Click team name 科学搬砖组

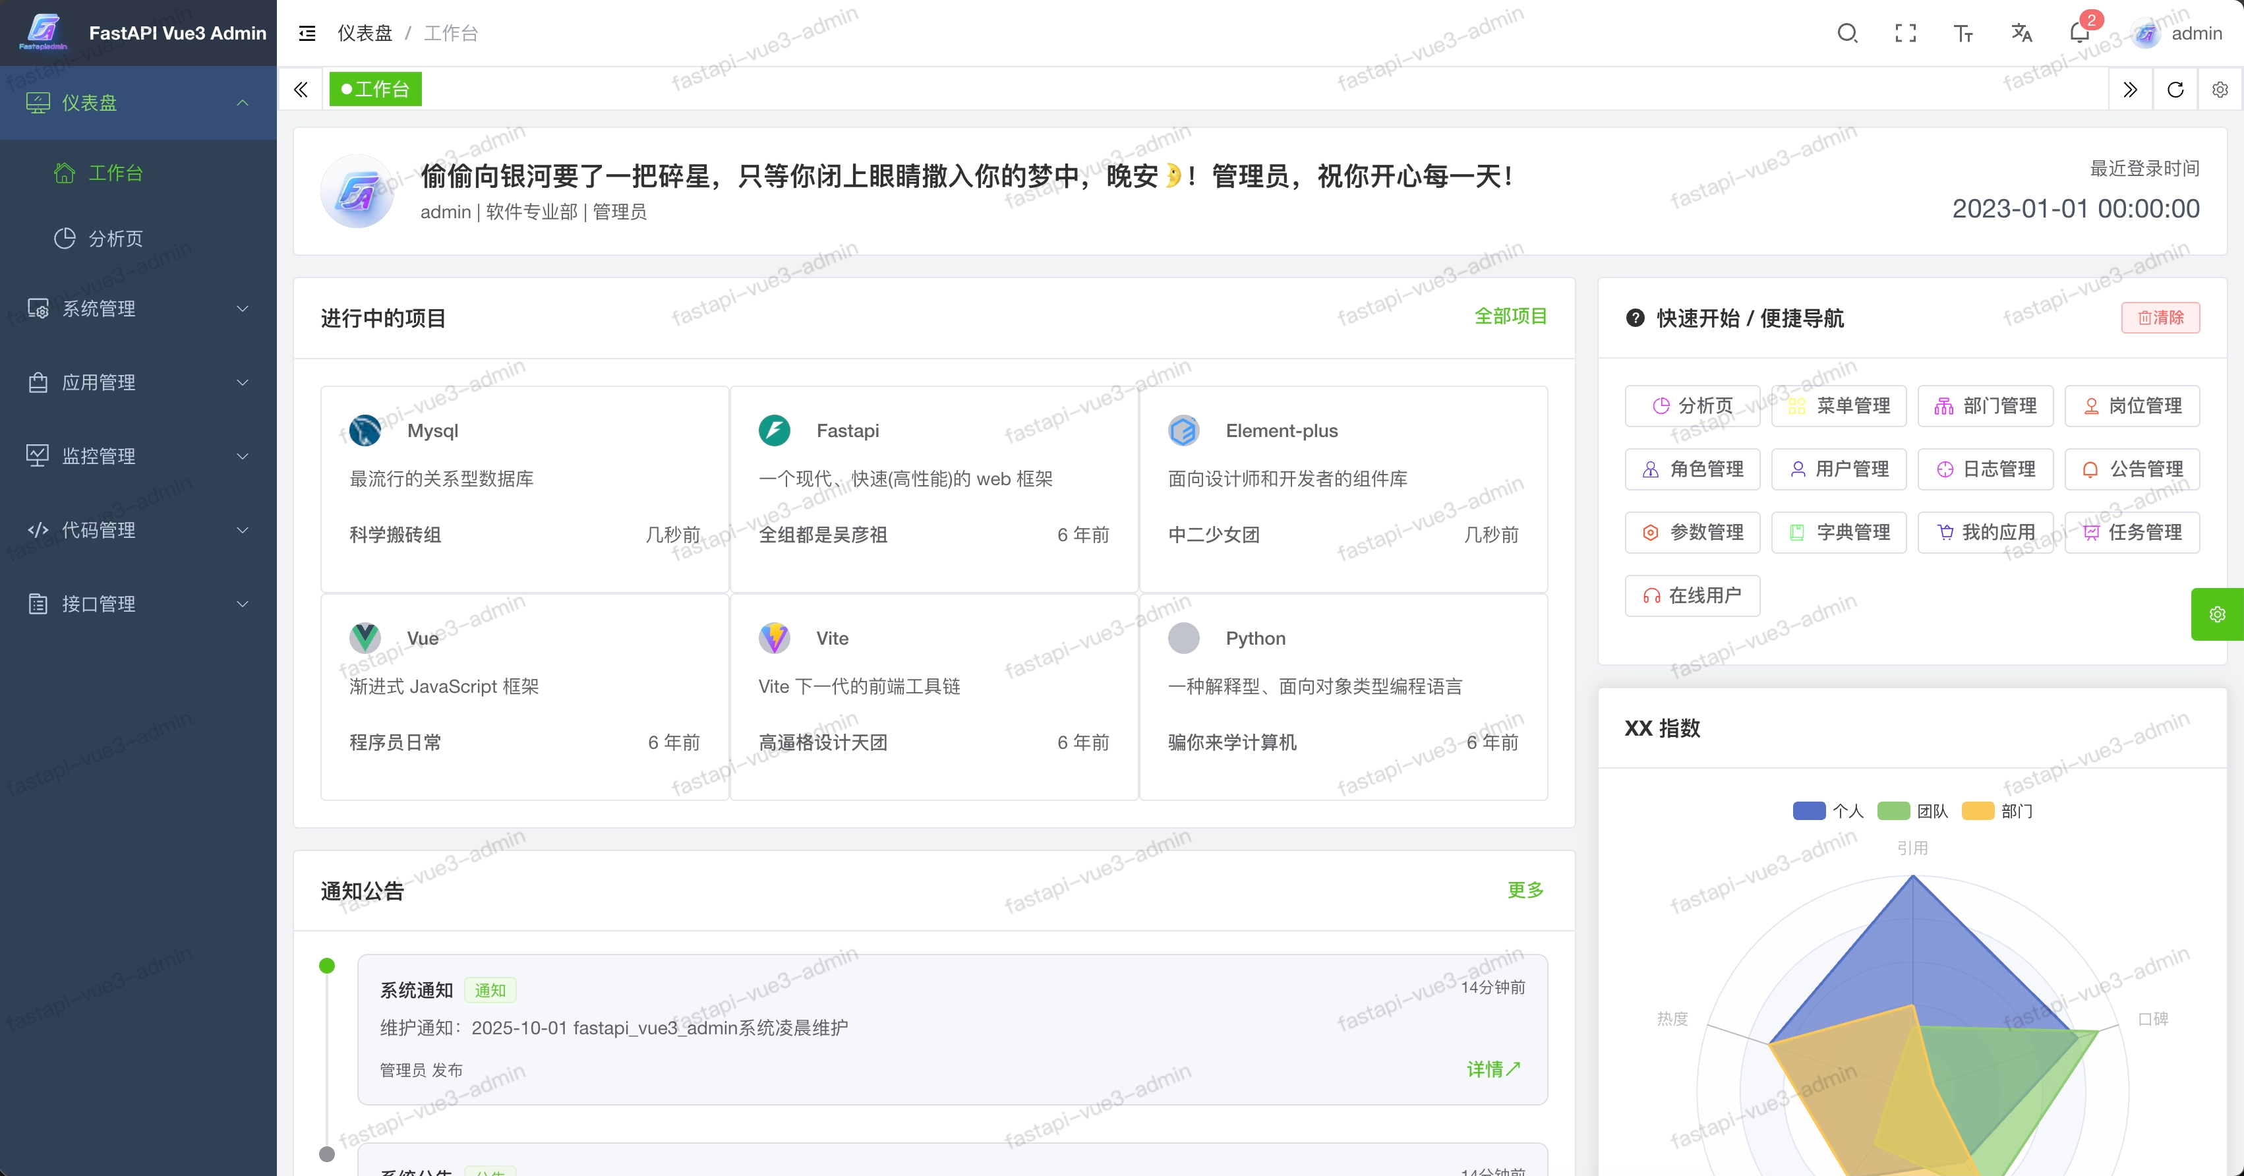tap(396, 535)
